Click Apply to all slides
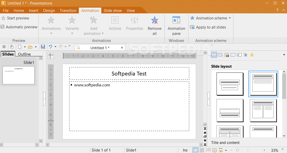Screen dimensions: 287x153 [208, 27]
